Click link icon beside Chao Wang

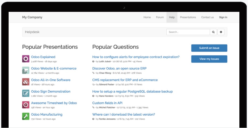[x=93, y=73]
